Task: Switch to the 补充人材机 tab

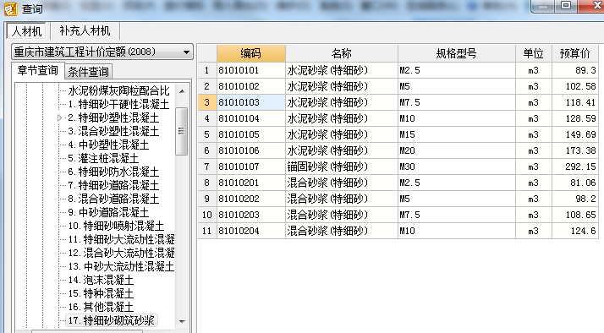Action: point(85,30)
